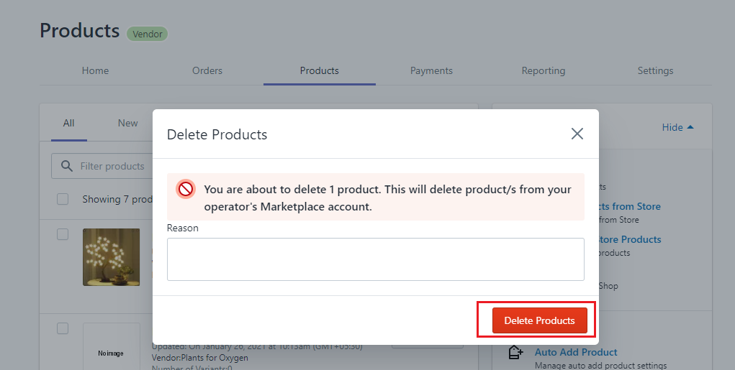735x370 pixels.
Task: Tick the select-all checkbox beside Showing 7
Action: pos(63,199)
